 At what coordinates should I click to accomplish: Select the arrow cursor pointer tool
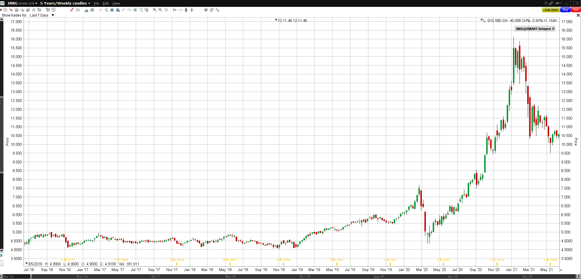(x=106, y=10)
